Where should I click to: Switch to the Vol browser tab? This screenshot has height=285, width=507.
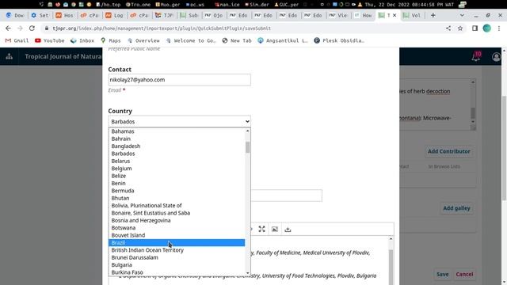(412, 15)
